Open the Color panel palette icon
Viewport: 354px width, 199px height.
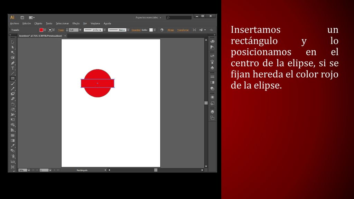click(x=213, y=41)
